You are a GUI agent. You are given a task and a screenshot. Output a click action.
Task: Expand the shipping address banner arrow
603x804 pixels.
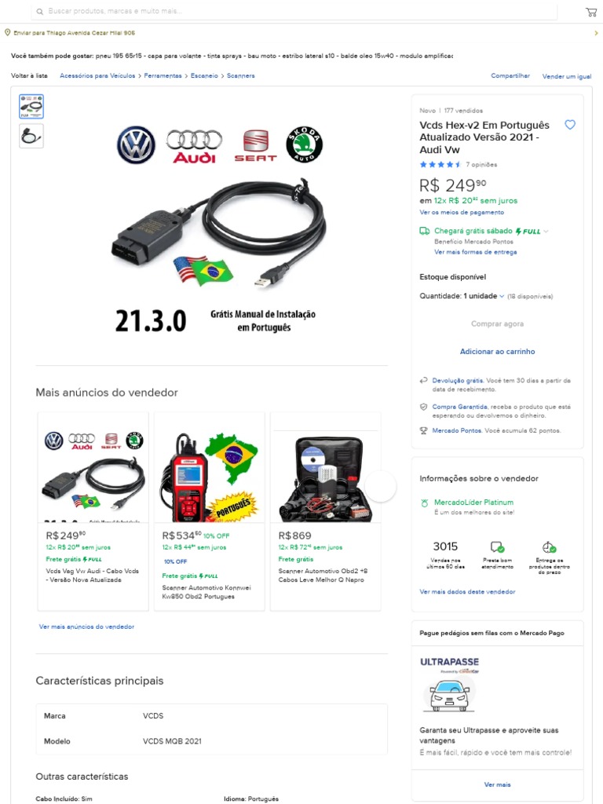pyautogui.click(x=596, y=33)
